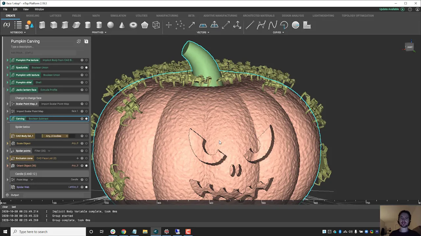Open the Curves group dropdown
Screen dimensions: 421x236
(x=278, y=32)
